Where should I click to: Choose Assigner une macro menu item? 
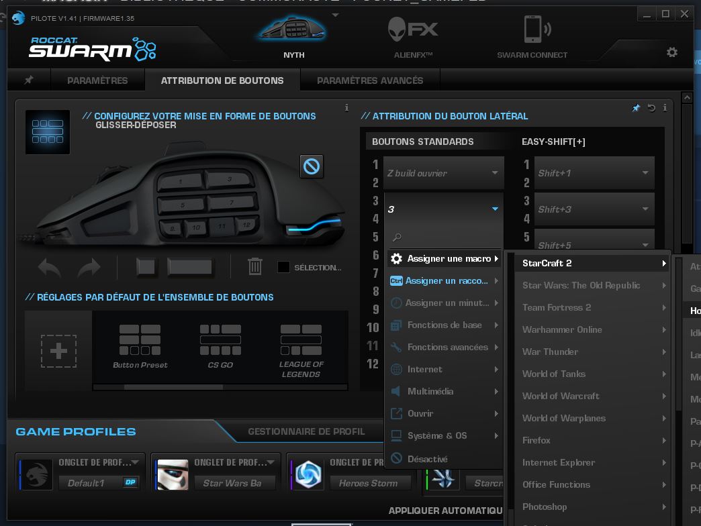click(x=445, y=259)
